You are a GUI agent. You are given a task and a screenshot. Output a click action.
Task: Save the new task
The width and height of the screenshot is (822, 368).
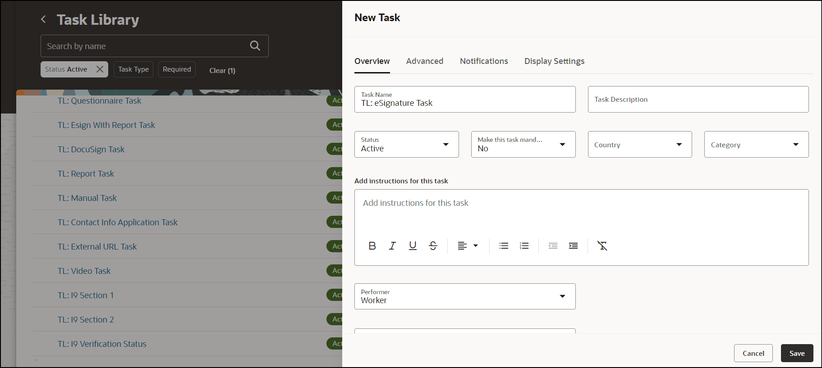coord(797,354)
